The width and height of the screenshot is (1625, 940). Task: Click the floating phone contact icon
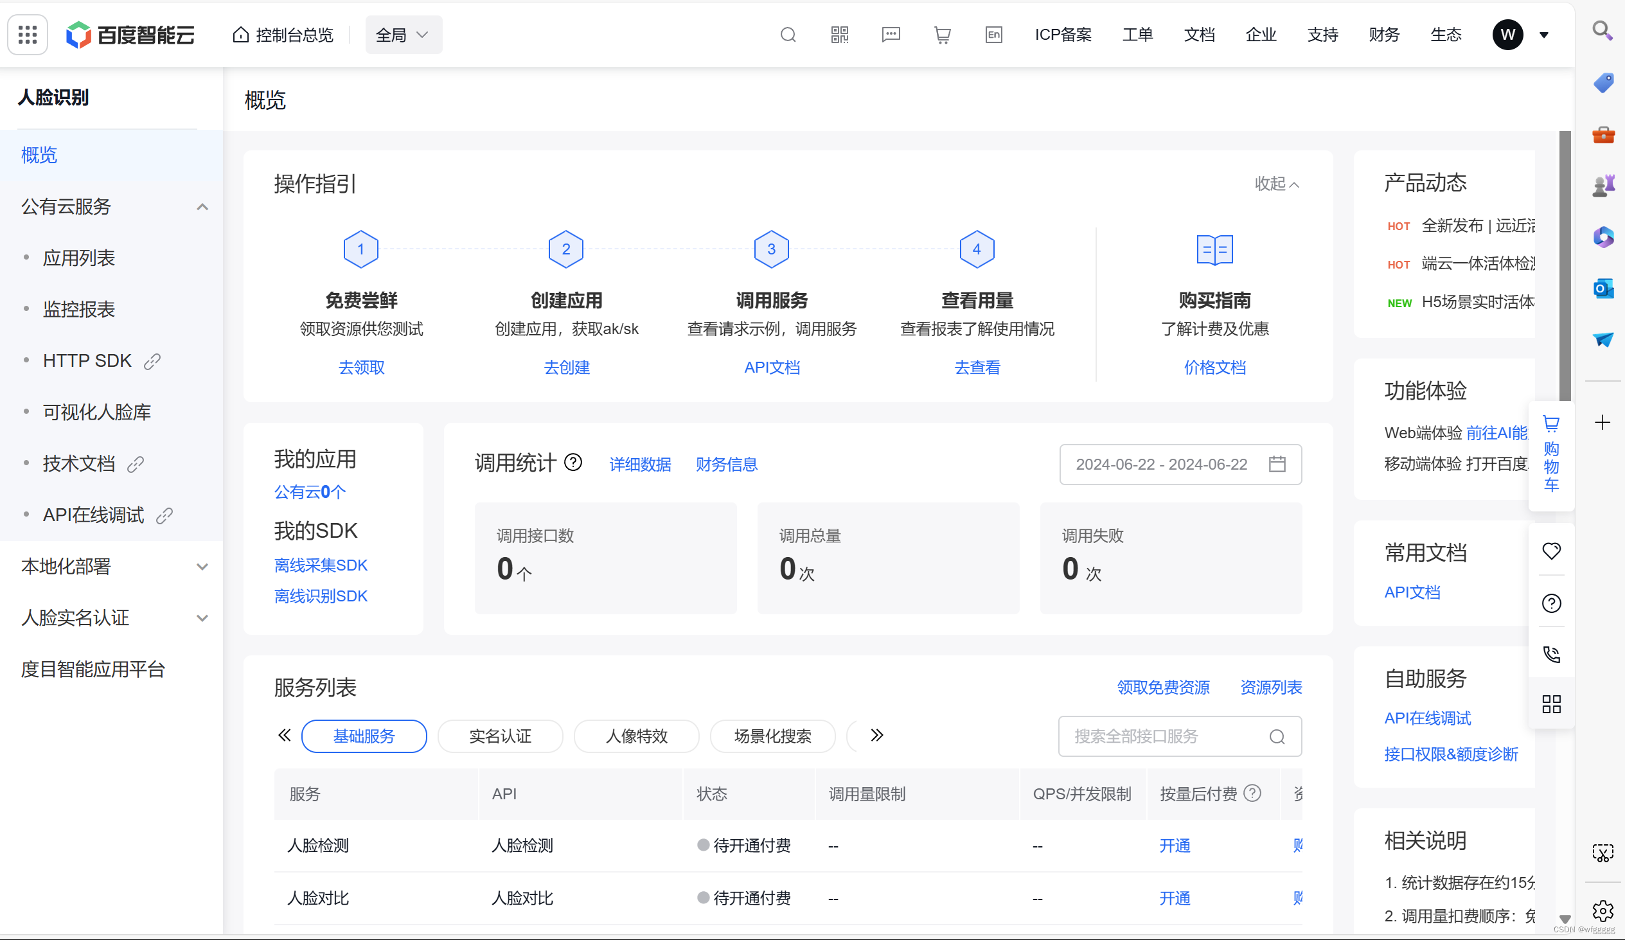coord(1551,655)
